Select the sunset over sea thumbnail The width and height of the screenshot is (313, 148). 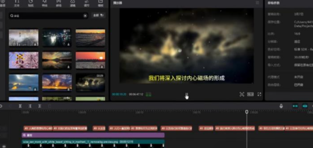[x=90, y=60]
